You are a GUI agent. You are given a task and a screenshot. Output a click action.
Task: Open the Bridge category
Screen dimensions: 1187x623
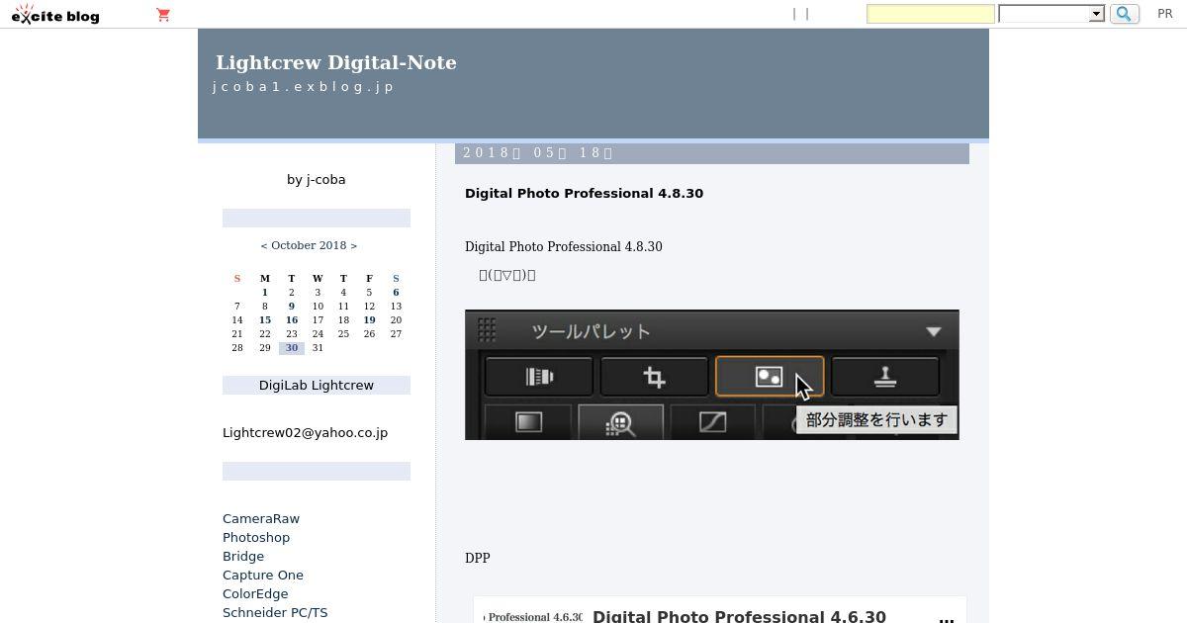(x=243, y=557)
